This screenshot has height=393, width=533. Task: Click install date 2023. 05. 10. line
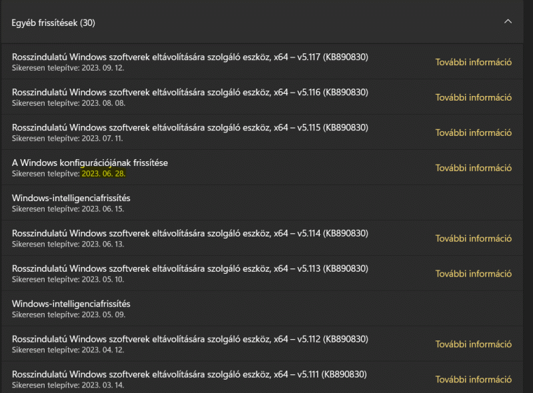[68, 280]
